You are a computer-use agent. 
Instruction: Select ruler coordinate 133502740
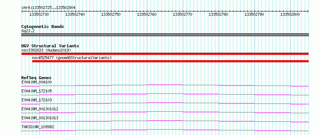pyautogui.click(x=75, y=14)
